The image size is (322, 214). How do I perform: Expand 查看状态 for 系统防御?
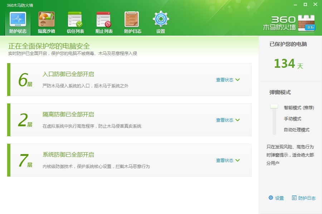(x=228, y=160)
